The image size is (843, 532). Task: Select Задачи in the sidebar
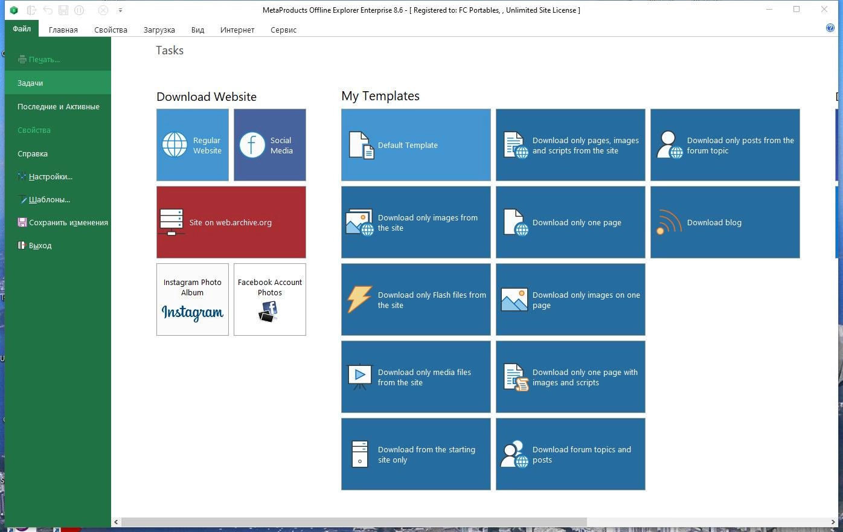[x=58, y=83]
